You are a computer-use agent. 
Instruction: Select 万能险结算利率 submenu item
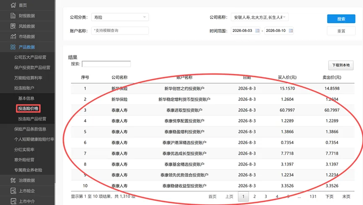point(28,78)
